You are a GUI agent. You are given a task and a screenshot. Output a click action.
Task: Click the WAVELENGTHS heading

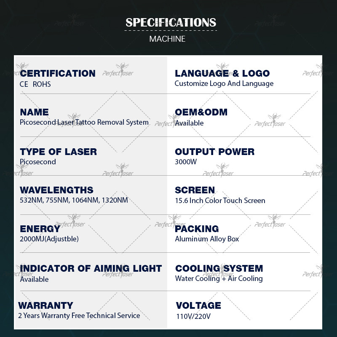pyautogui.click(x=56, y=190)
